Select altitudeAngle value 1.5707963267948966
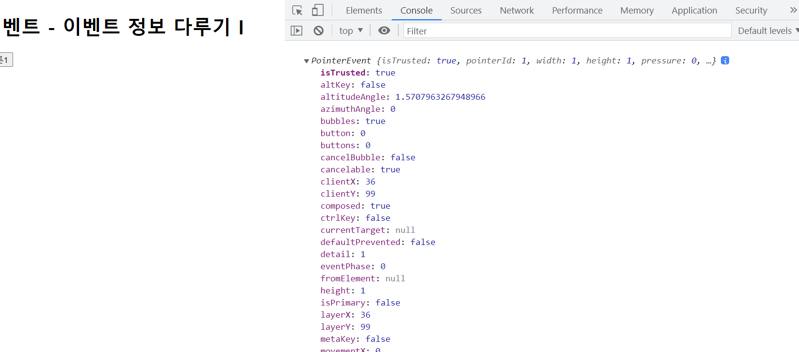Image resolution: width=799 pixels, height=352 pixels. (440, 97)
